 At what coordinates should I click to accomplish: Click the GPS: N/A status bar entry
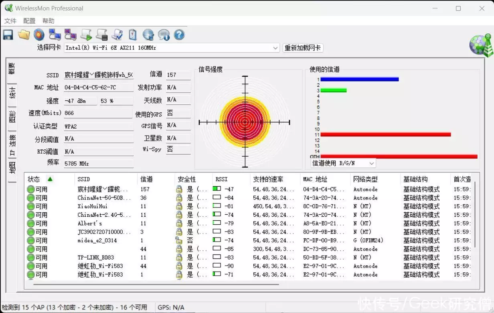(x=171, y=307)
